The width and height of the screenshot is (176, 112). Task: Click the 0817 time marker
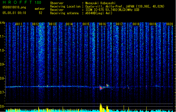(x=119, y=24)
